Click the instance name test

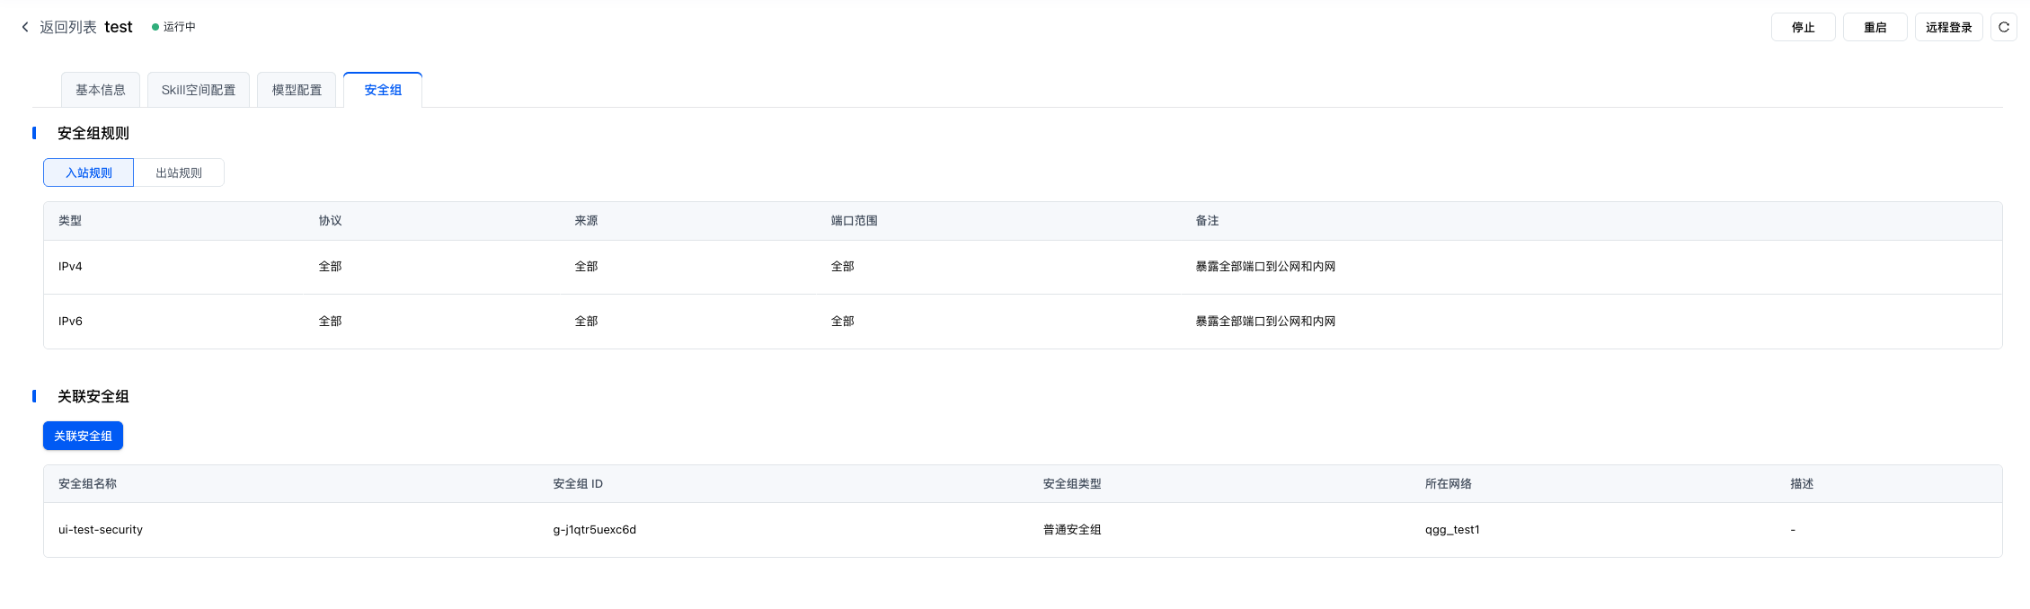click(x=119, y=27)
